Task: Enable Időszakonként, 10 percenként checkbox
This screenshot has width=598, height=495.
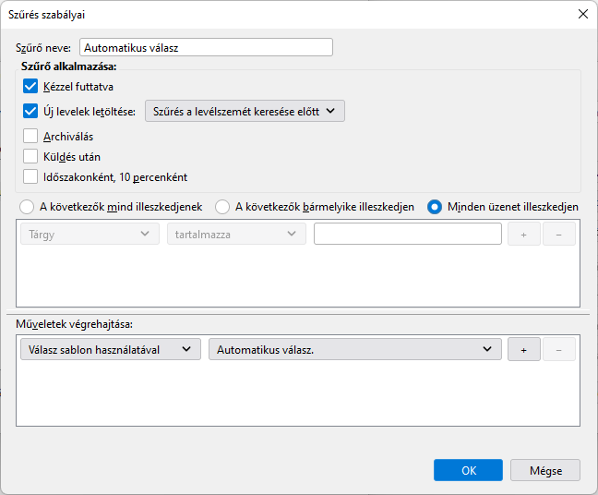Action: (30, 177)
